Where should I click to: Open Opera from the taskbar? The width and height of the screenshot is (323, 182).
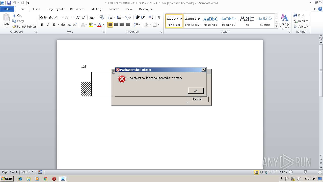coord(54,179)
